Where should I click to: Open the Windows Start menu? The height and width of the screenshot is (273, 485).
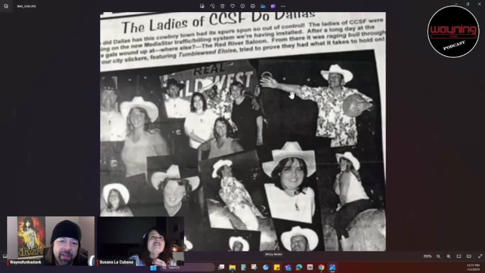[153, 268]
